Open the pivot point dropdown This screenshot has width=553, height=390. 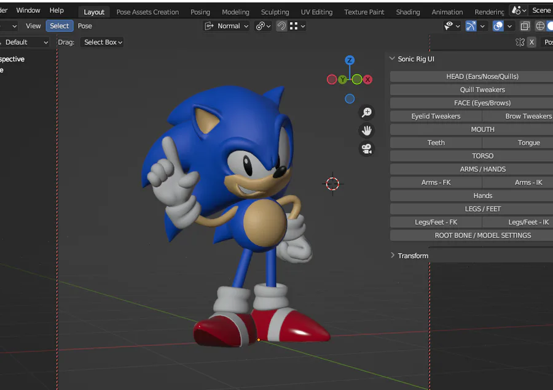263,26
